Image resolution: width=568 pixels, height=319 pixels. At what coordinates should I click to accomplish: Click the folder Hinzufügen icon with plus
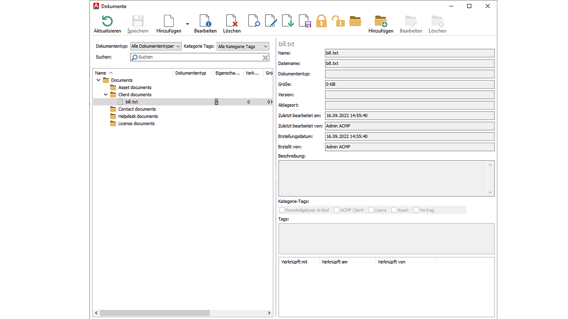coord(381,21)
